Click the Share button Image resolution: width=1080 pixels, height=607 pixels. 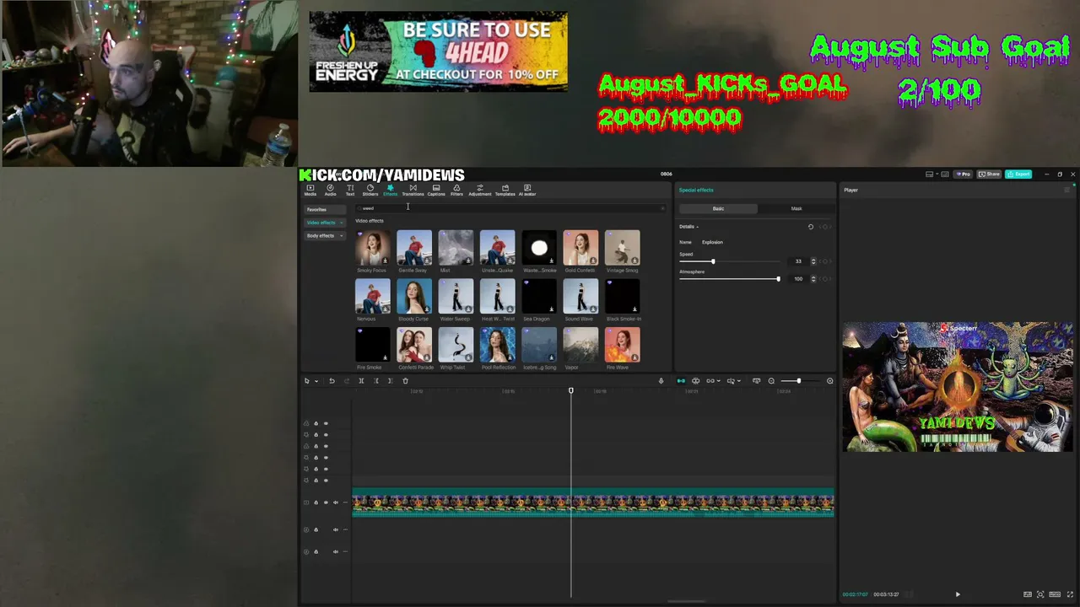click(x=990, y=175)
